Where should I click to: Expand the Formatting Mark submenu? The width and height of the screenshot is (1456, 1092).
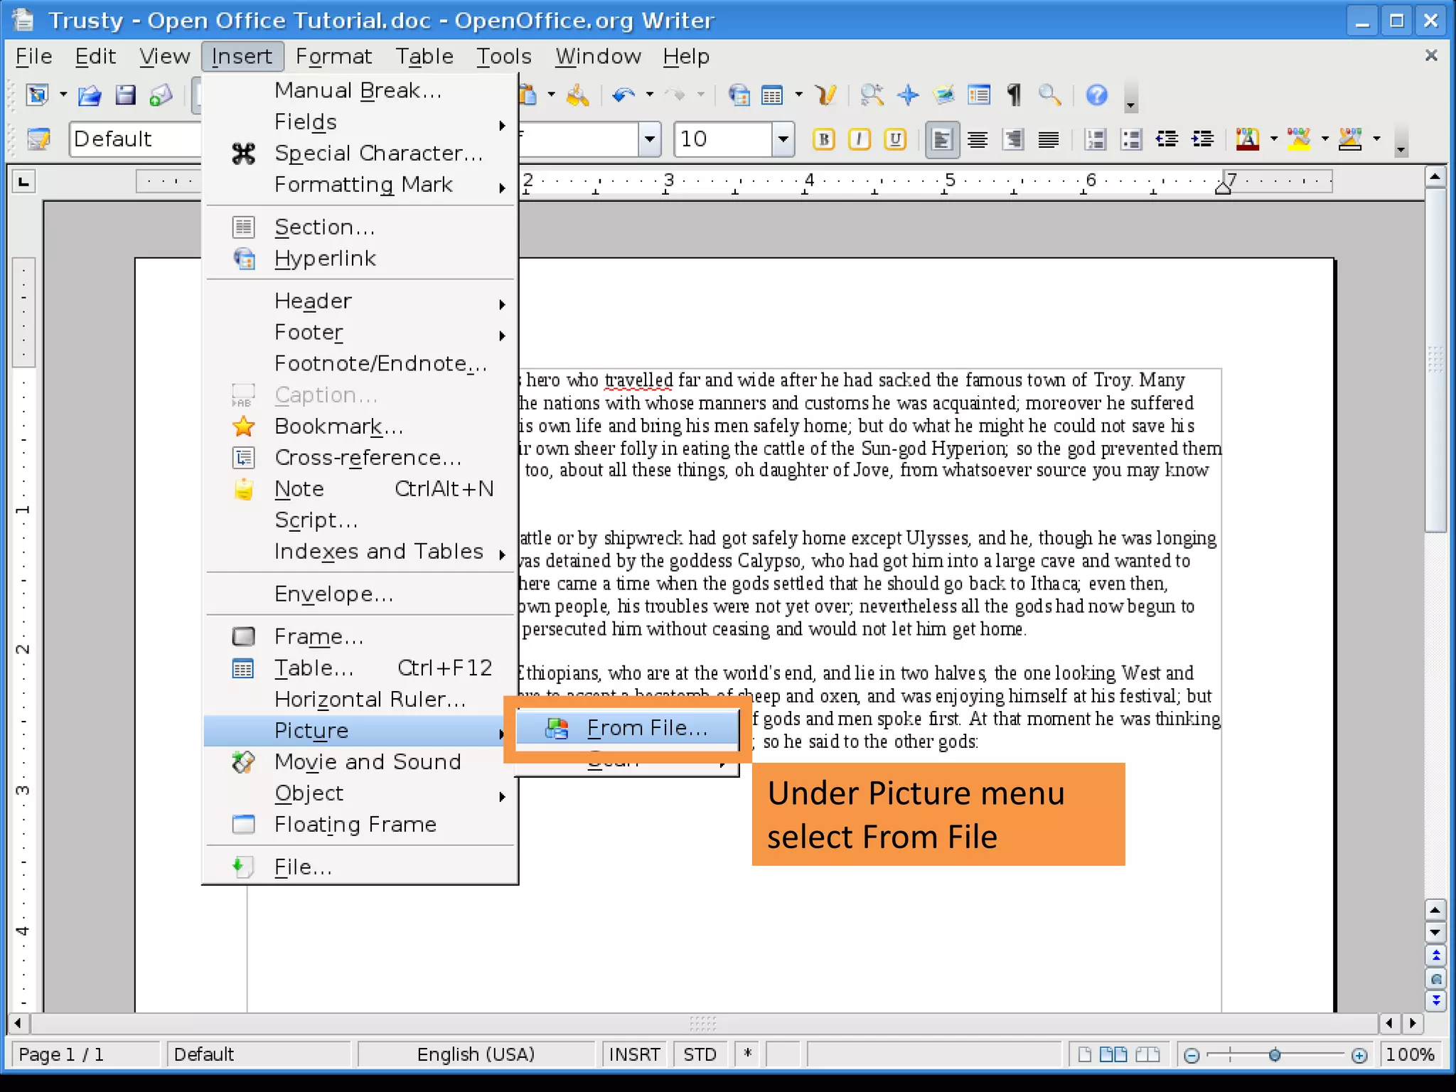(x=359, y=185)
